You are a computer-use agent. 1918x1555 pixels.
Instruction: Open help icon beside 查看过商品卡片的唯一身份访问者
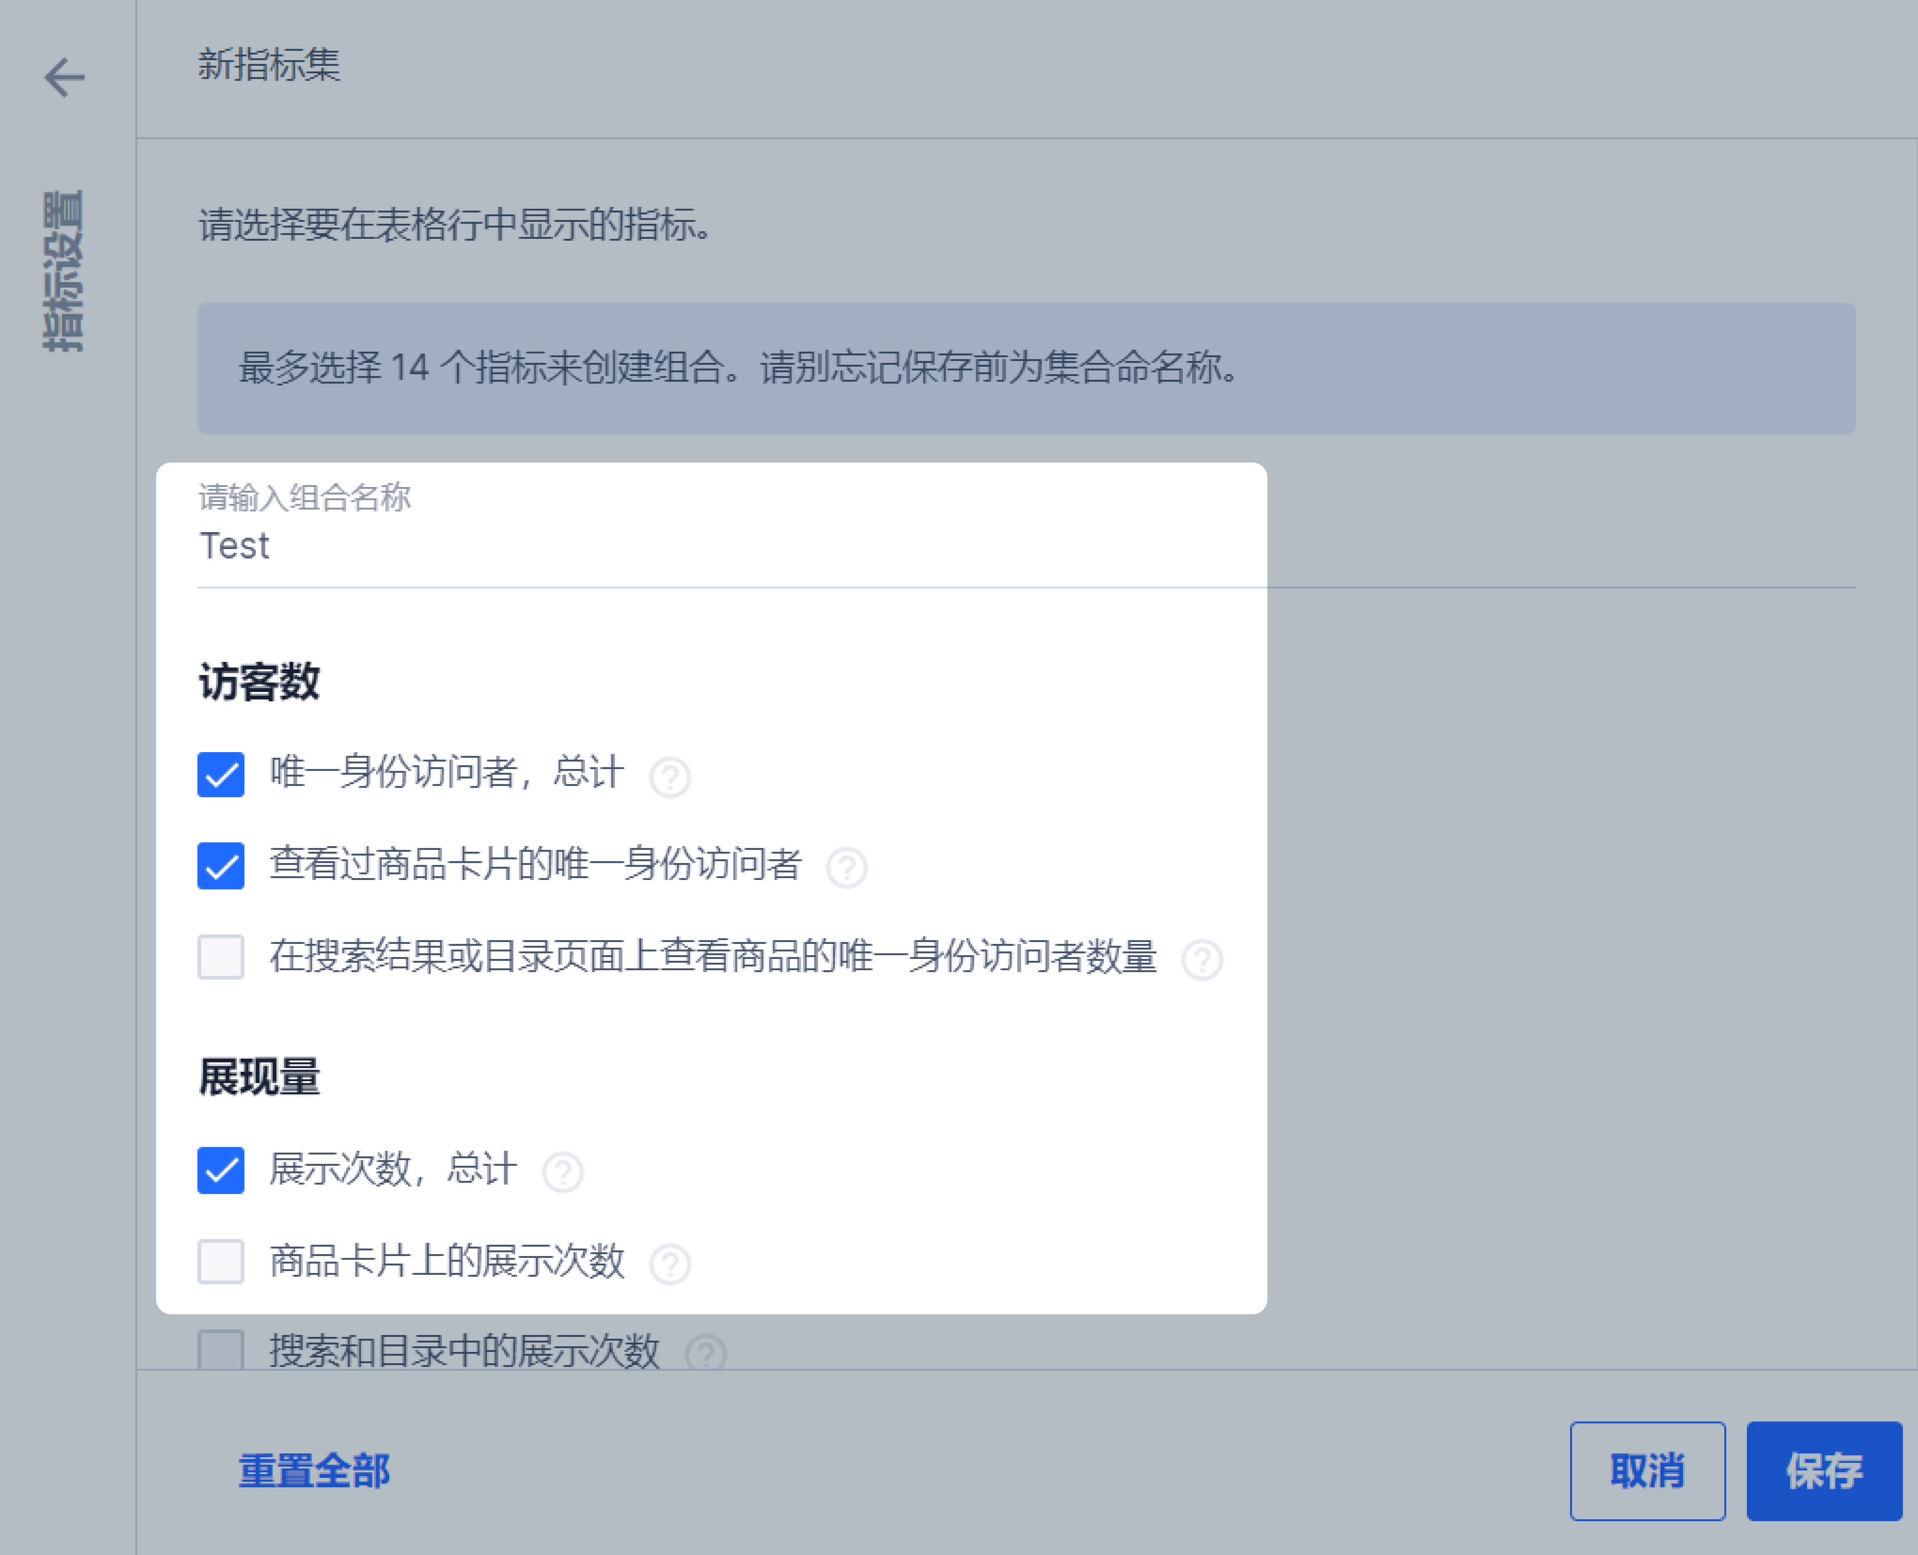tap(848, 866)
